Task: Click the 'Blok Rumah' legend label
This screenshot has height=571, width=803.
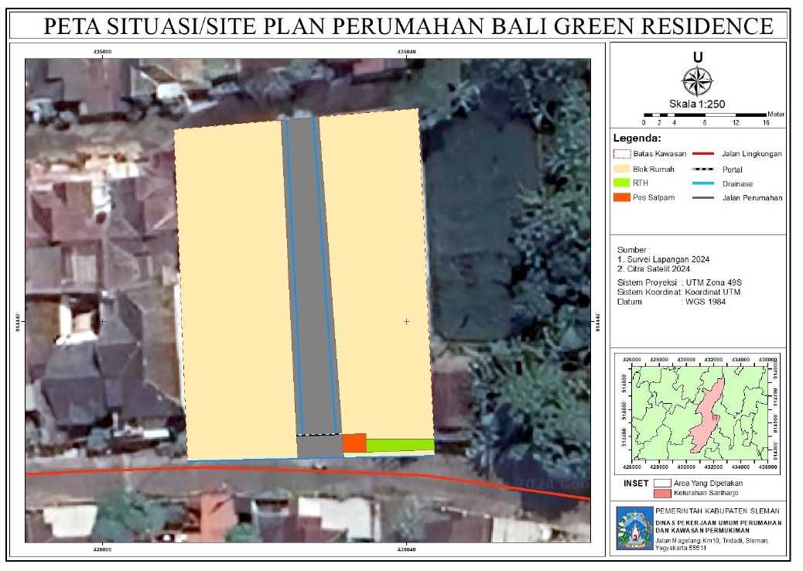Action: point(654,169)
